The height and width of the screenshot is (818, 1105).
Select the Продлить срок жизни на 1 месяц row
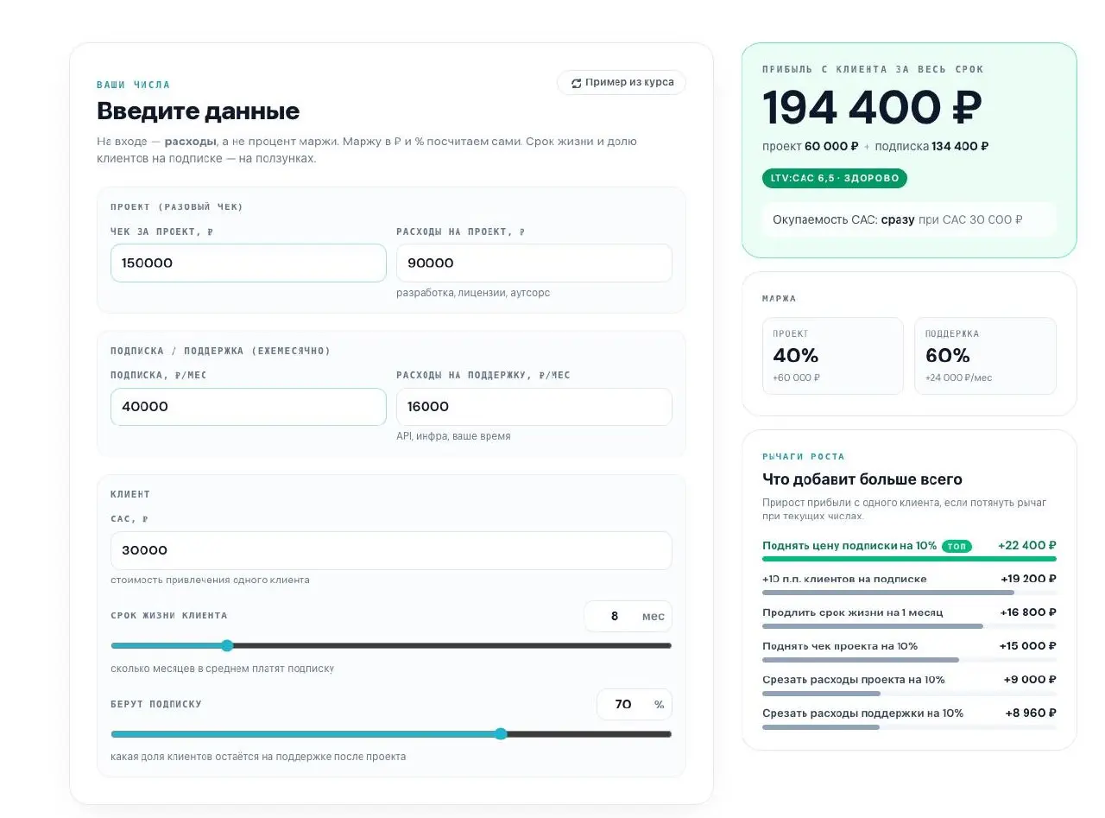[909, 618]
